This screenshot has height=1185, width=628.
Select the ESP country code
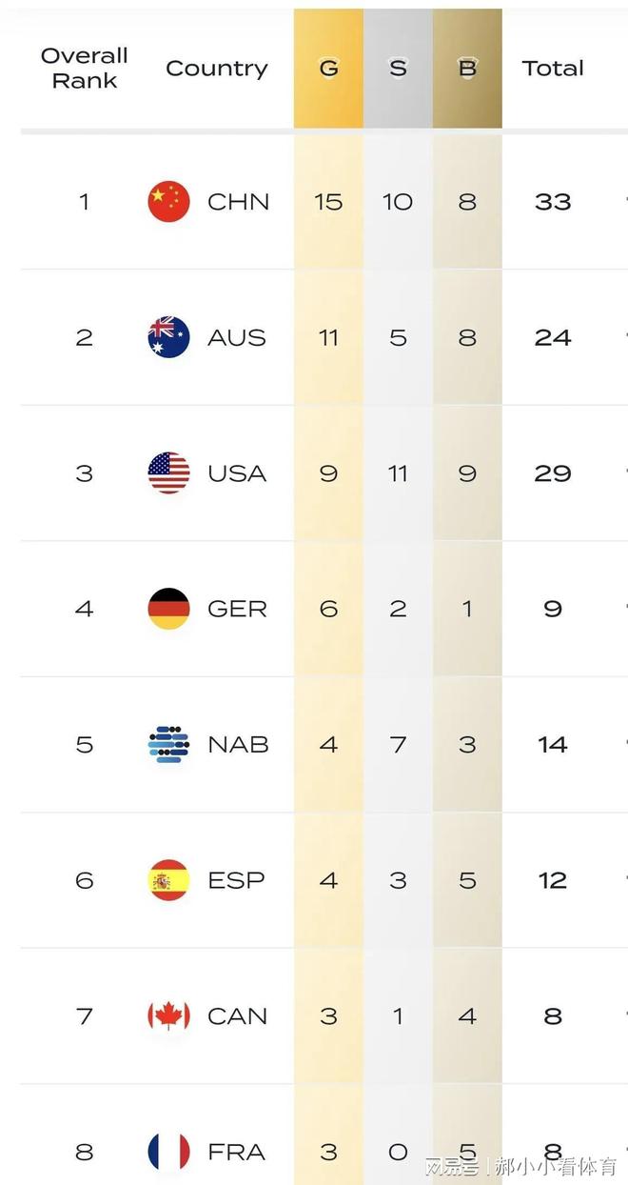point(235,880)
